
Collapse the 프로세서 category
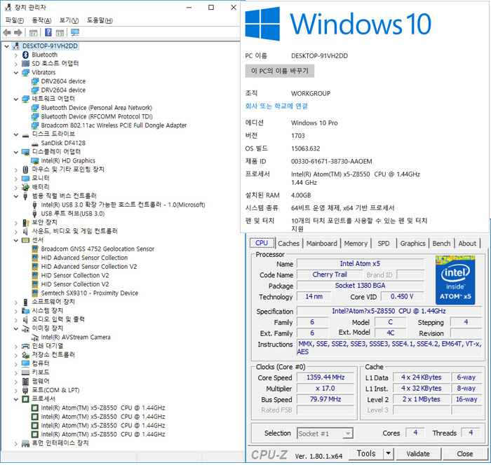pyautogui.click(x=16, y=399)
